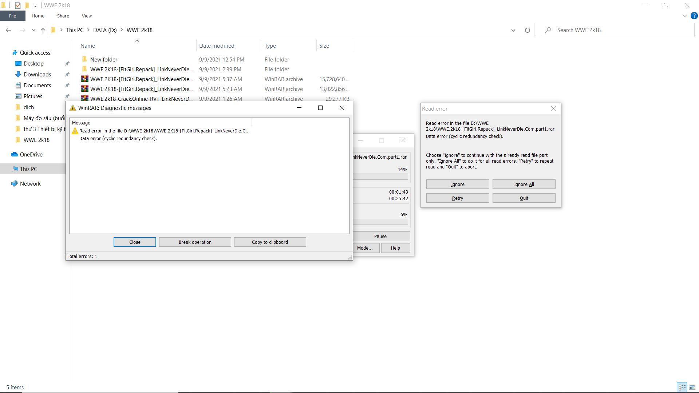Switch to details view icon in status bar

click(682, 387)
